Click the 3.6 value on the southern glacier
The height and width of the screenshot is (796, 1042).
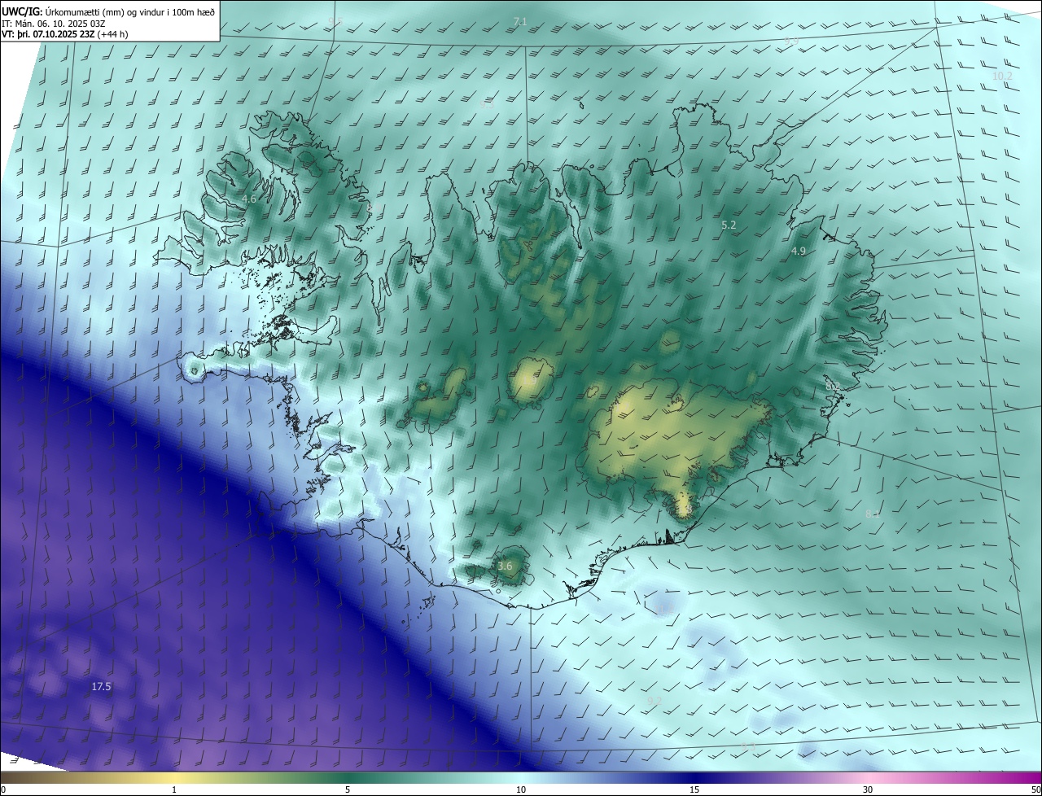point(505,566)
